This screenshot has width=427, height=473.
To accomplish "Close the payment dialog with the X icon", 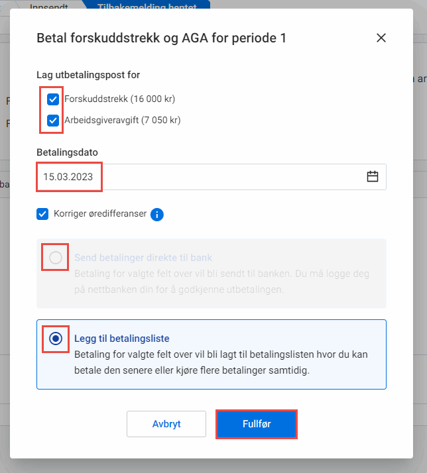I will 381,38.
